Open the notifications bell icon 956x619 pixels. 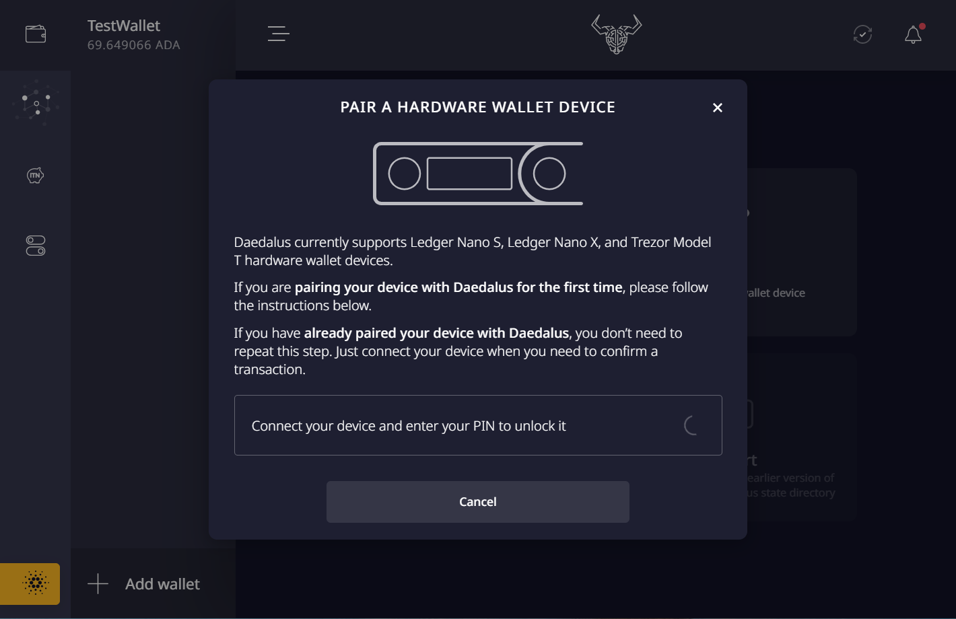pyautogui.click(x=913, y=34)
